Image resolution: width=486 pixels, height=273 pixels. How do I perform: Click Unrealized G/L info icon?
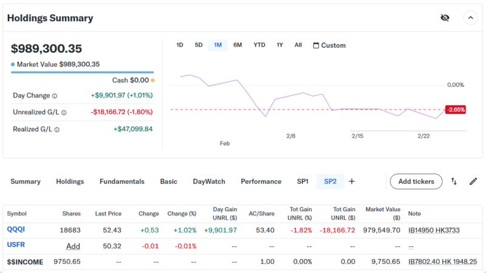tap(64, 112)
